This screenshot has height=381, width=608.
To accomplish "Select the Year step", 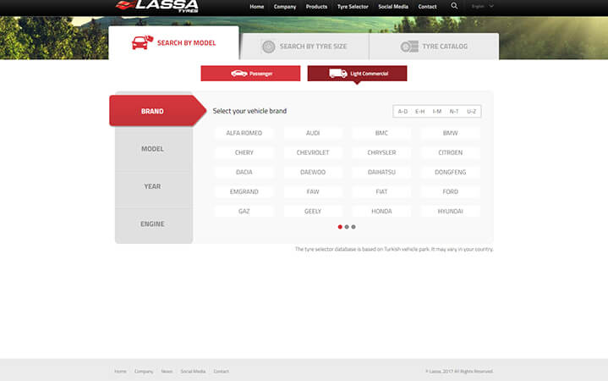I will [x=154, y=186].
